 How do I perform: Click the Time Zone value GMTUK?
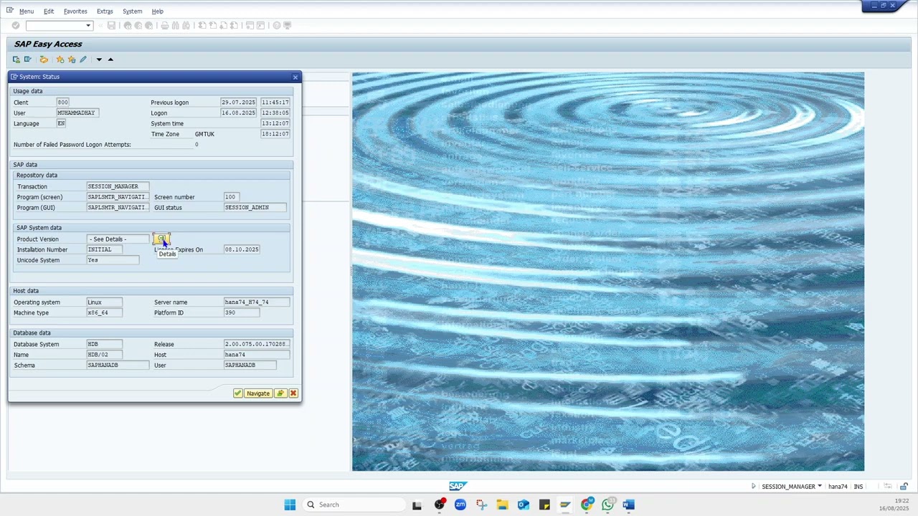(204, 134)
